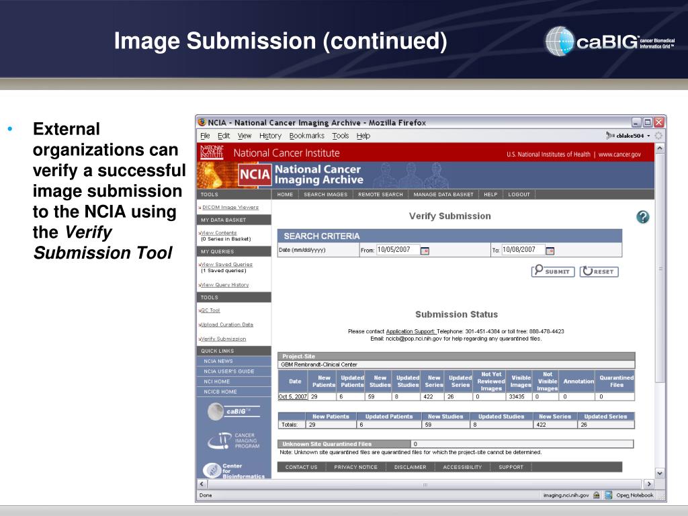Viewport: 688px width, 516px height.
Task: Click the RESET button
Action: [599, 271]
